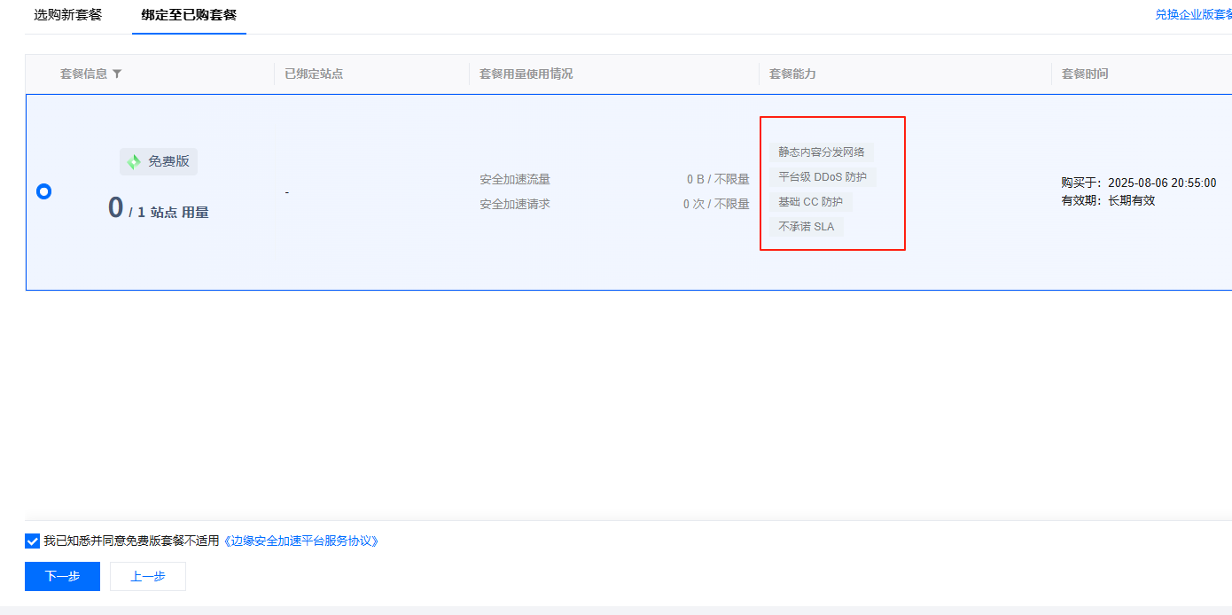Click the 套餐能力 column header

point(792,74)
